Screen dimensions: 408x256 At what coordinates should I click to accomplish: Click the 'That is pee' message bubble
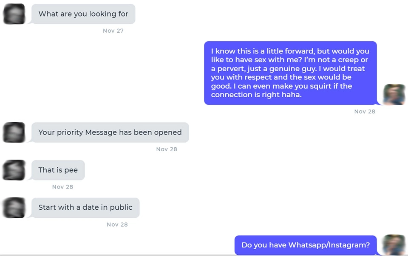coord(58,170)
